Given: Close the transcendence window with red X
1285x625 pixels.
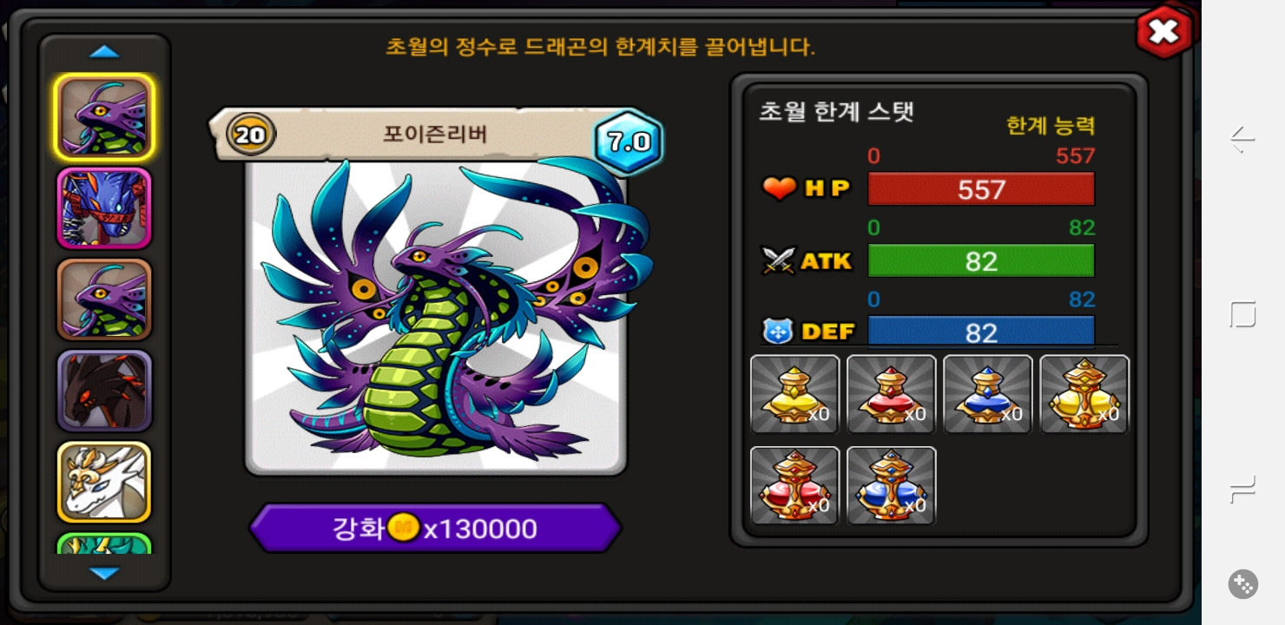Looking at the screenshot, I should coord(1163,32).
